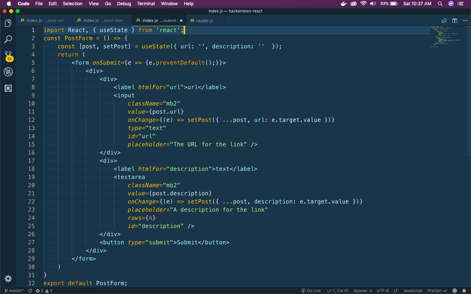Open Spotlight search magnifier
Screen dimensions: 471x294
(x=440, y=4)
